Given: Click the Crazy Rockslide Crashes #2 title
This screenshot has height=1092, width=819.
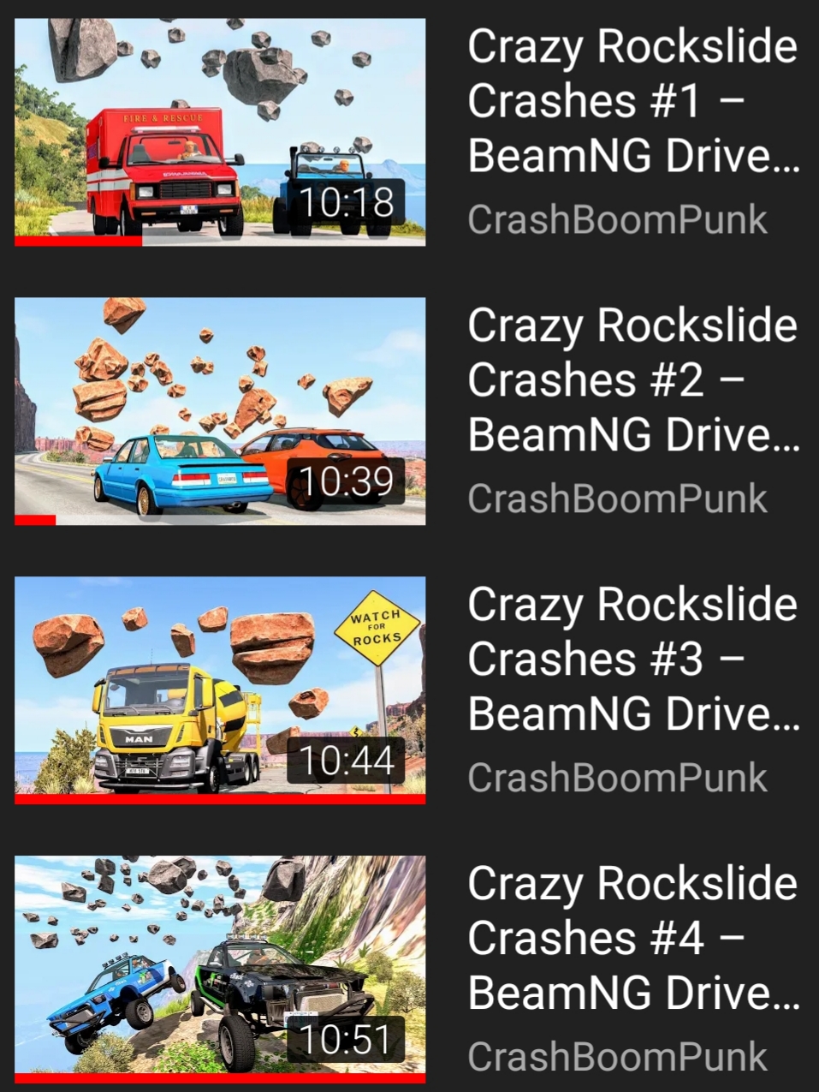Looking at the screenshot, I should click(632, 379).
